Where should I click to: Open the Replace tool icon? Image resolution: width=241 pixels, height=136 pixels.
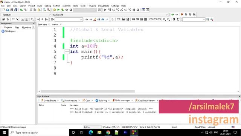[x=49, y=10]
